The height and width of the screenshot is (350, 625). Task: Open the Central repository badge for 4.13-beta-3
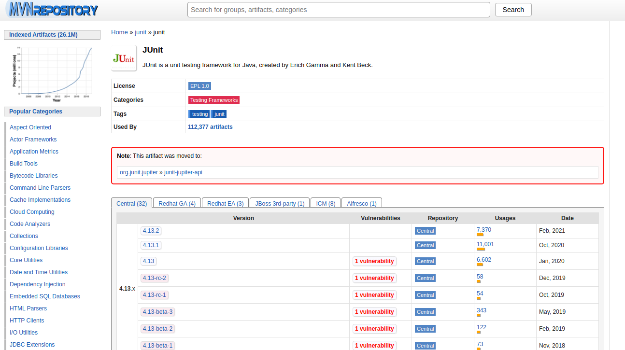tap(425, 312)
